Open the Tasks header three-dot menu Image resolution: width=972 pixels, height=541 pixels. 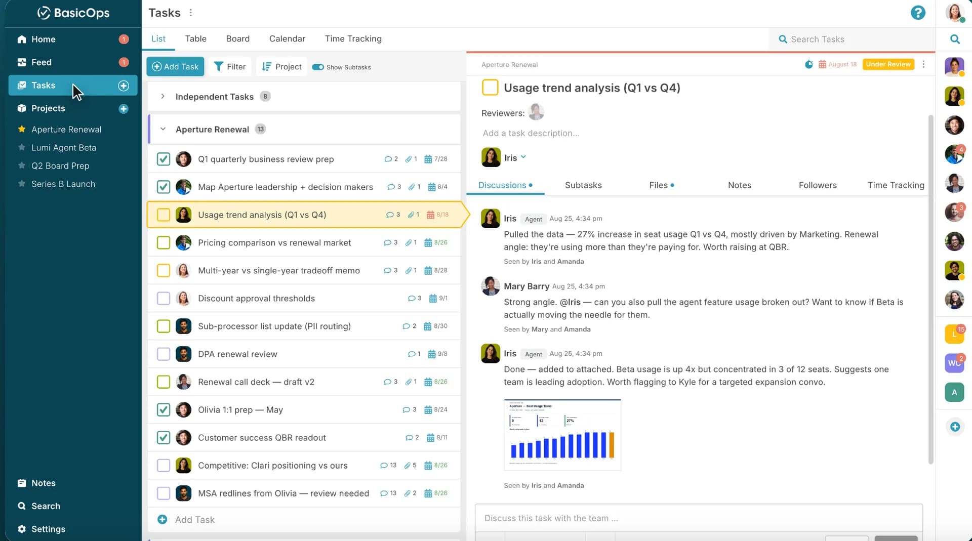point(191,13)
